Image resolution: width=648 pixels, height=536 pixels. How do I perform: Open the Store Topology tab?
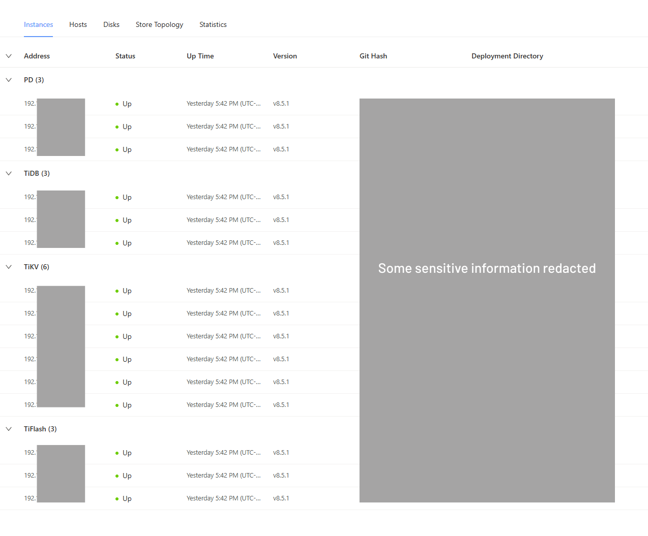(159, 24)
